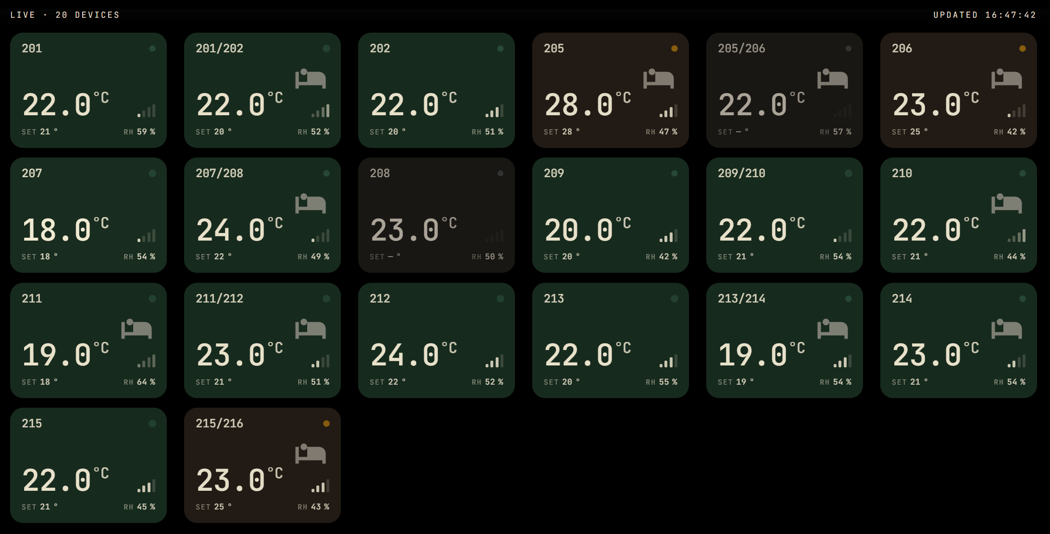Screen dimensions: 1050x534
Task: Click the green status dot on card 212
Action: pyautogui.click(x=500, y=299)
